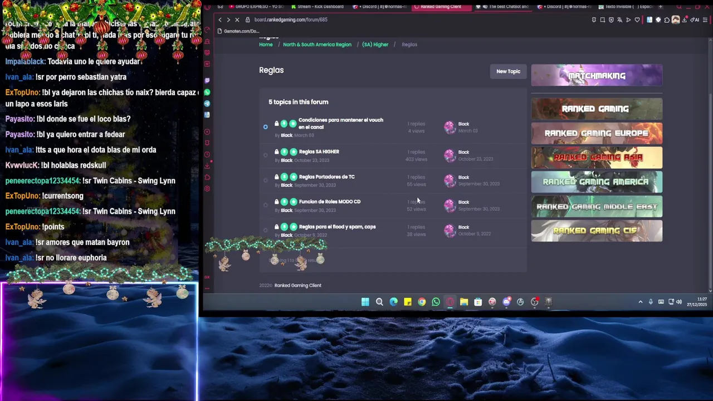This screenshot has height=401, width=713.
Task: Go back with the browser back arrow
Action: coord(220,19)
